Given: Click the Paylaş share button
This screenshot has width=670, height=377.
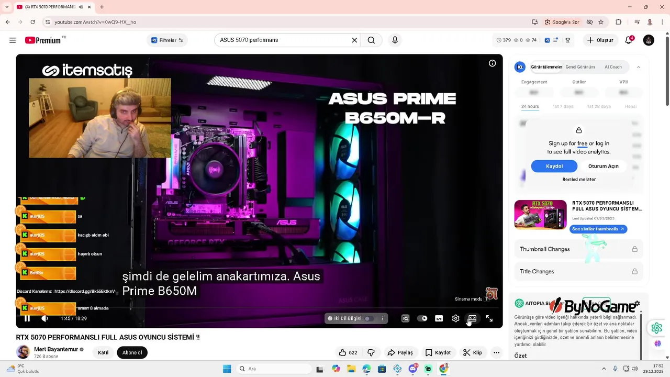Looking at the screenshot, I should click(x=400, y=352).
